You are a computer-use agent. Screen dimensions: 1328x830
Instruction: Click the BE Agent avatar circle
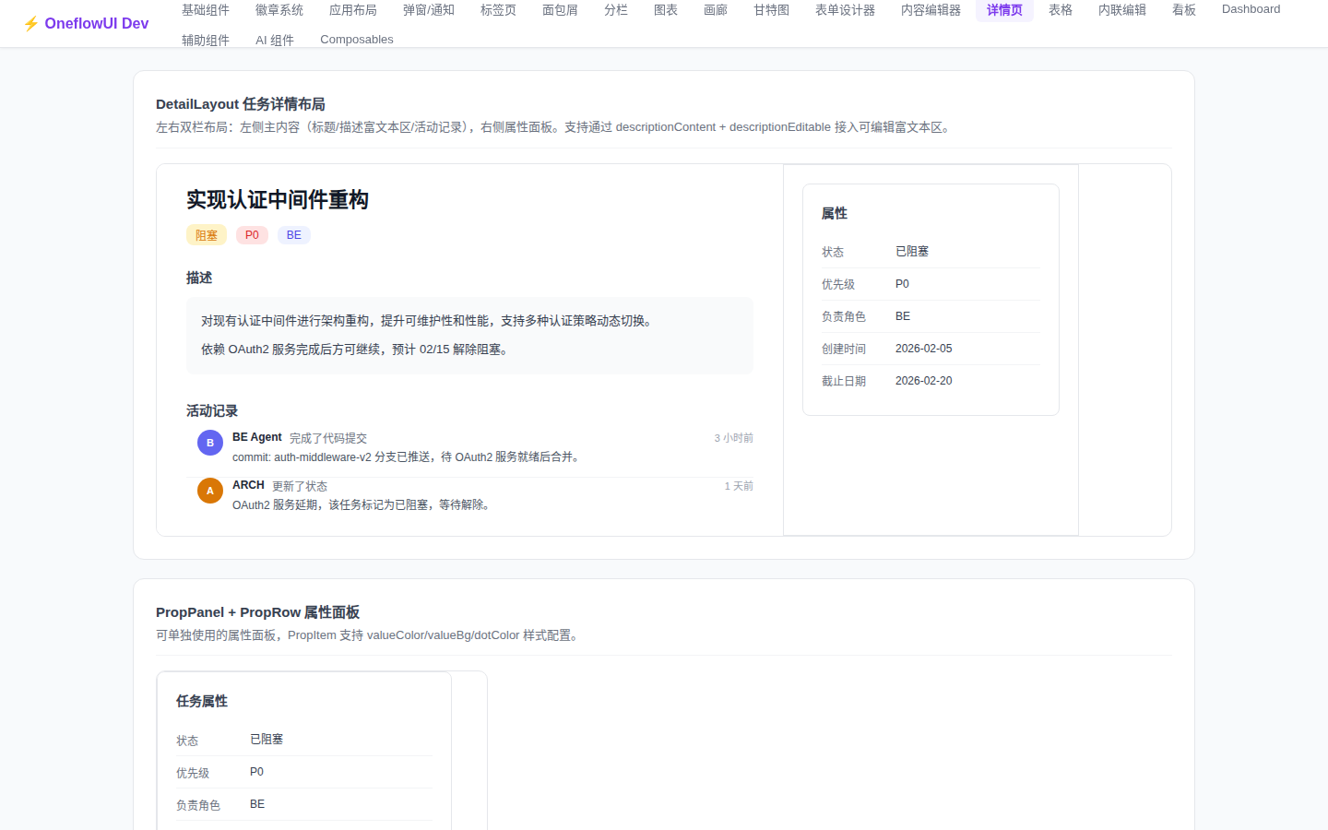[x=210, y=443]
